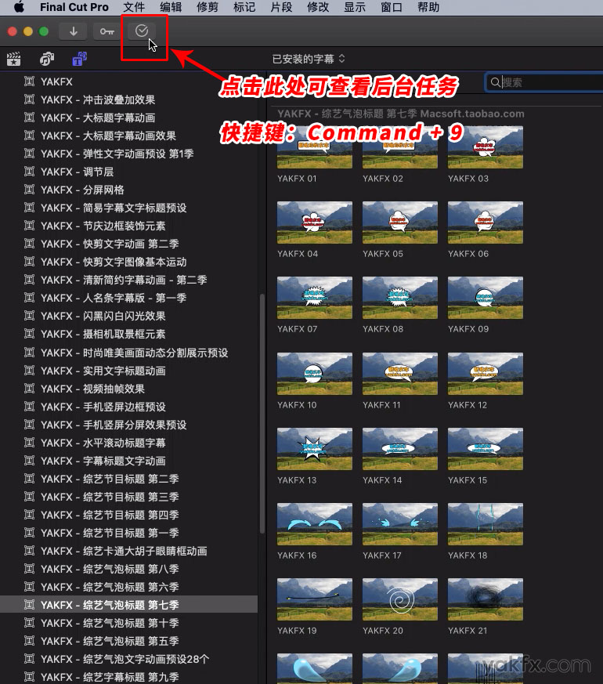The image size is (603, 684).
Task: Select YAKFX - 综艺气泡标题 第八季
Action: point(128,569)
